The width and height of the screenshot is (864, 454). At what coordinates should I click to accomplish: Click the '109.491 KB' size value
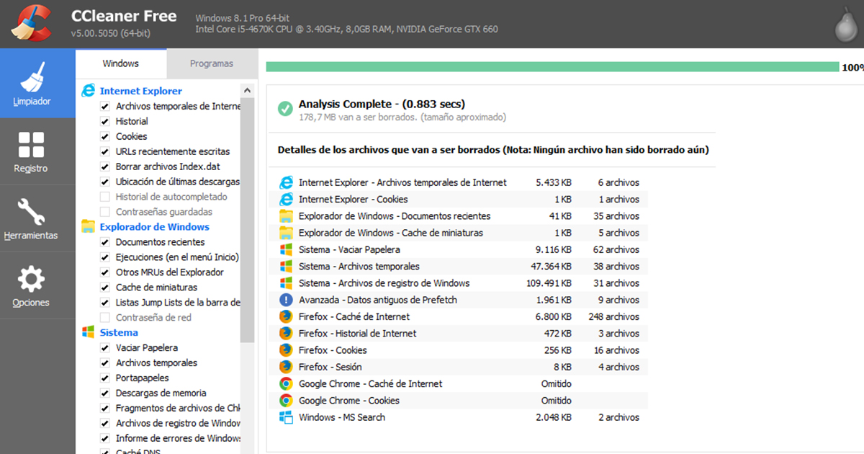coord(549,283)
